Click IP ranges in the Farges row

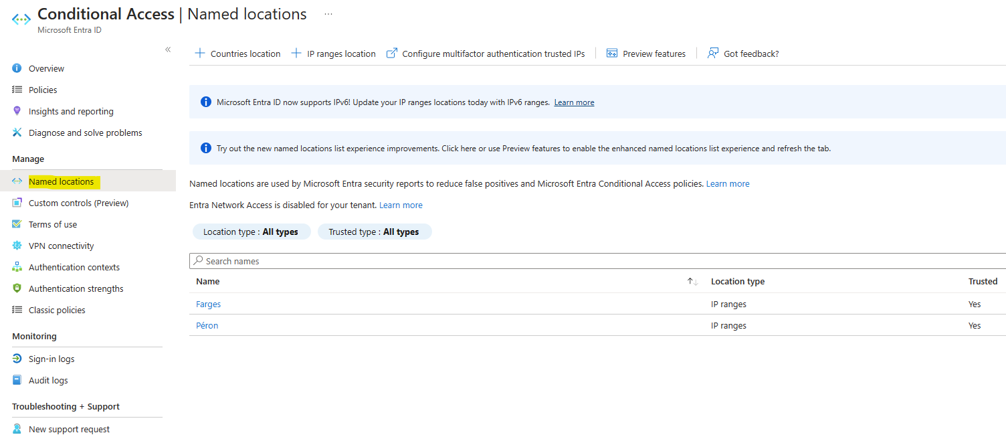click(x=728, y=304)
